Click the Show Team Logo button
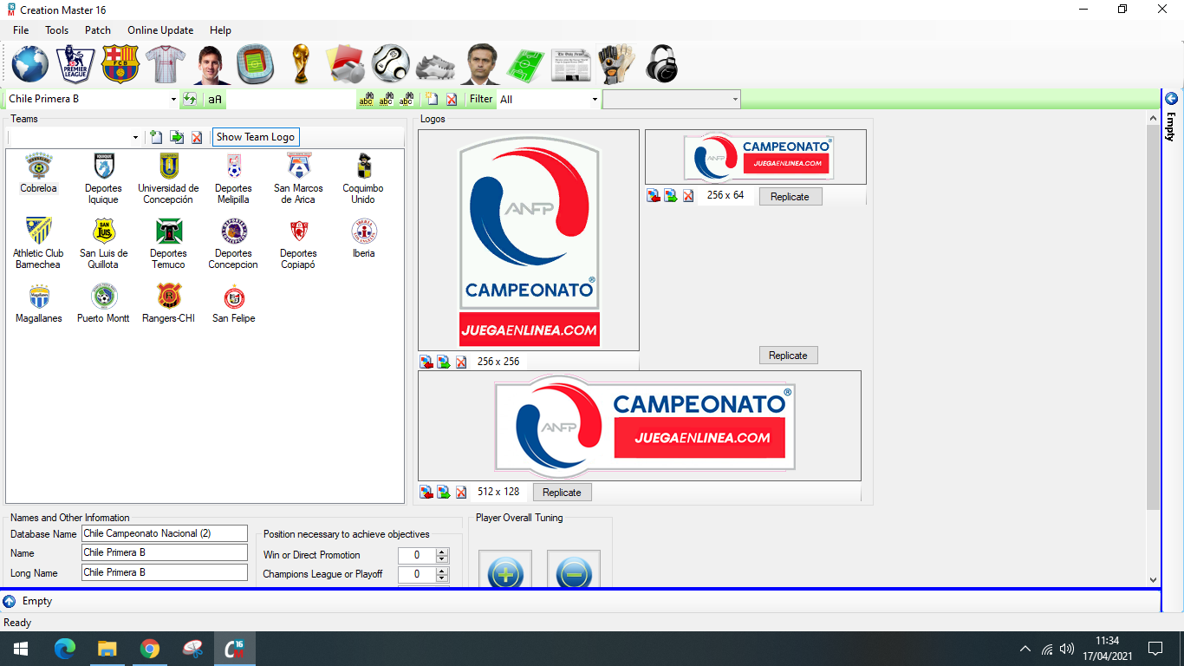Viewport: 1184px width, 666px height. click(x=256, y=137)
